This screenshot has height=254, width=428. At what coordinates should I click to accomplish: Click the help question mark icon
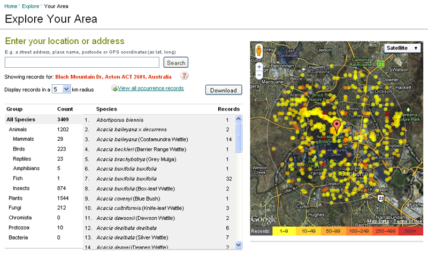click(184, 76)
